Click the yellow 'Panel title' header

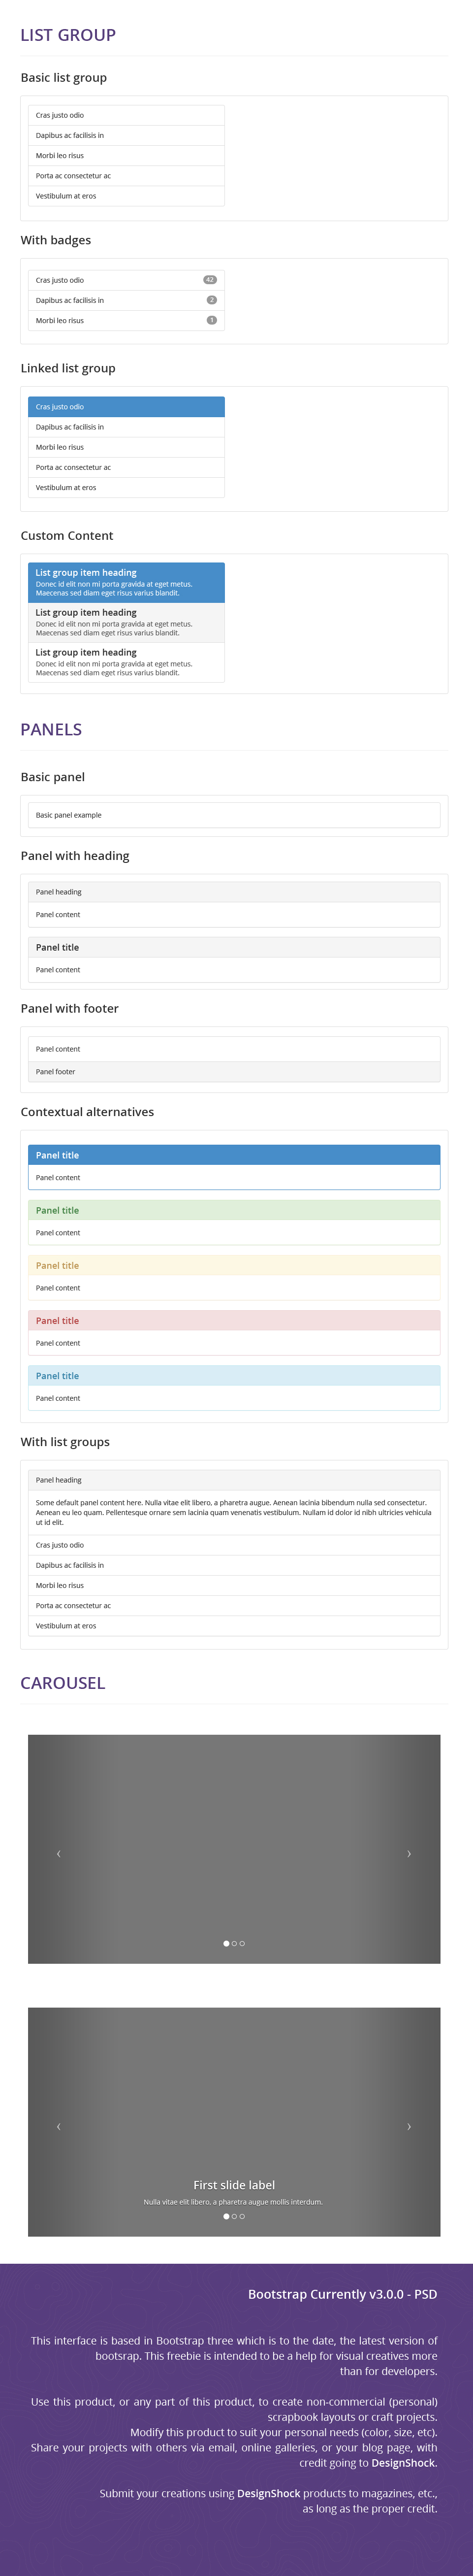point(234,1265)
